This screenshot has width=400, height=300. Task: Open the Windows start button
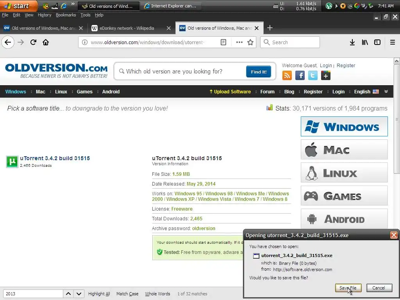(x=18, y=6)
